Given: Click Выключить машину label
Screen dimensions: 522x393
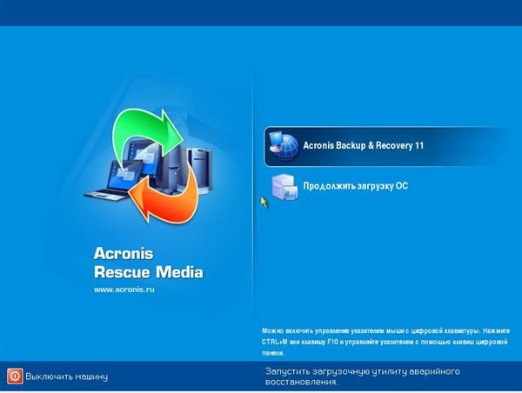Looking at the screenshot, I should [67, 376].
